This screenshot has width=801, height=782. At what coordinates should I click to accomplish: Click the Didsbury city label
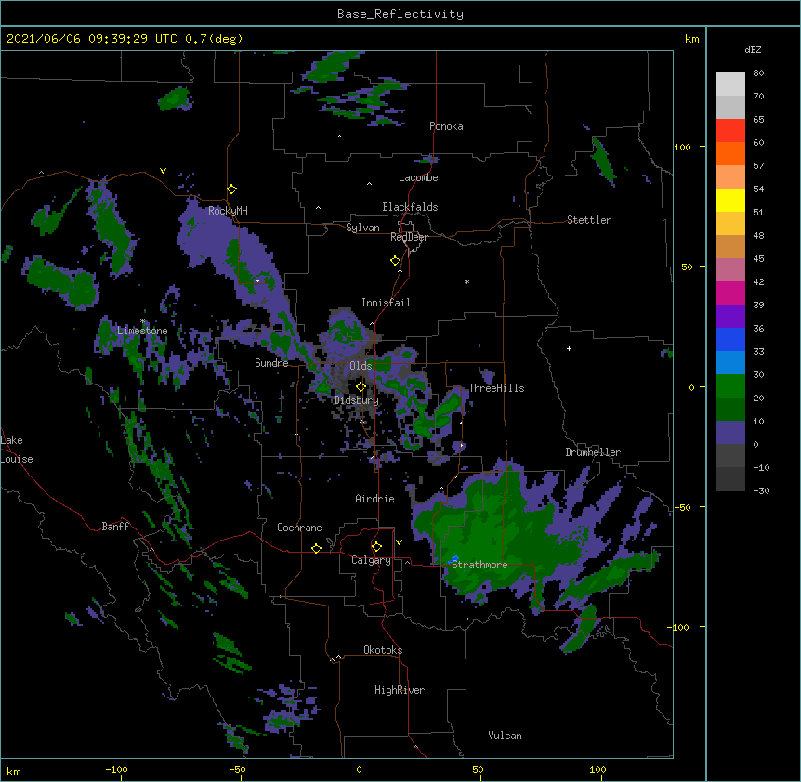tap(357, 400)
